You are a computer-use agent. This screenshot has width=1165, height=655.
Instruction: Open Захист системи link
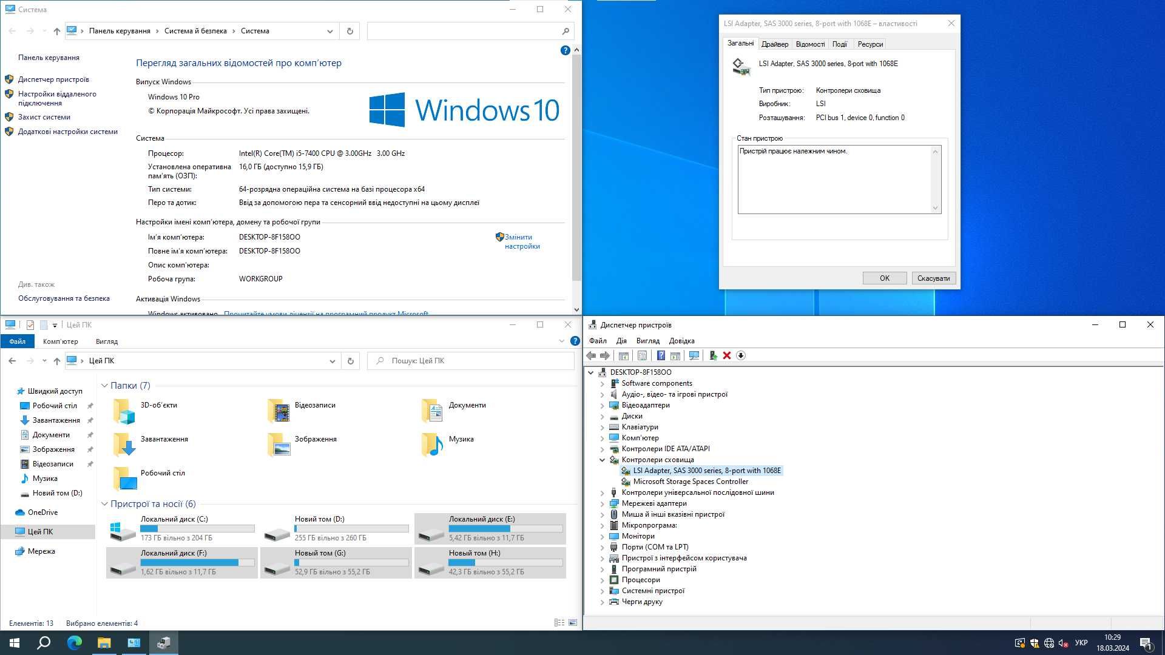[44, 117]
